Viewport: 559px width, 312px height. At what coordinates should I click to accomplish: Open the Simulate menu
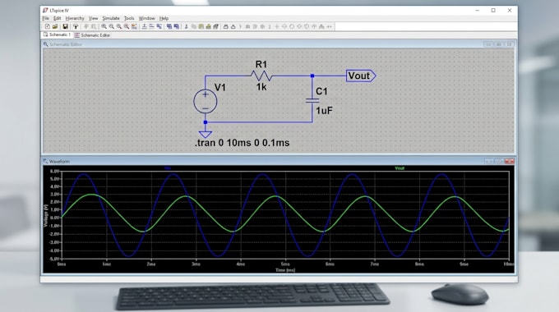(111, 18)
